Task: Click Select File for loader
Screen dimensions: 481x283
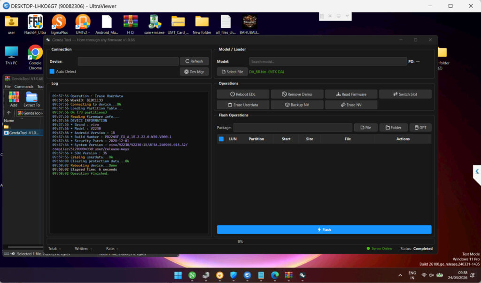Action: coord(232,72)
